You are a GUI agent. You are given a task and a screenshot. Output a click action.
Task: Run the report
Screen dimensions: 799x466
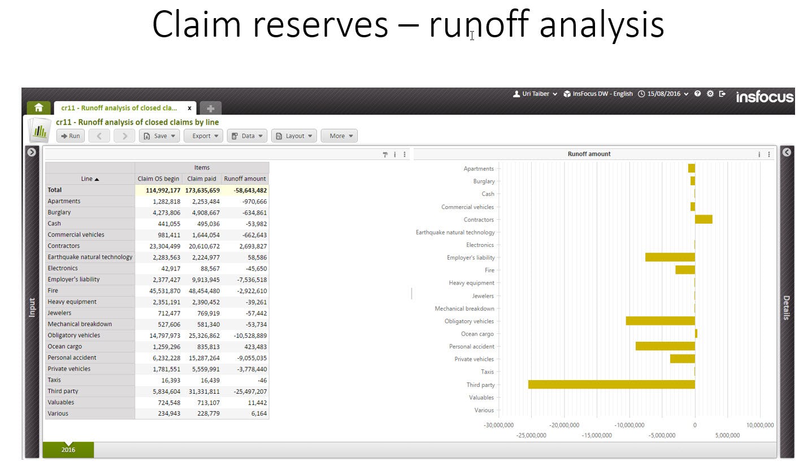point(71,136)
